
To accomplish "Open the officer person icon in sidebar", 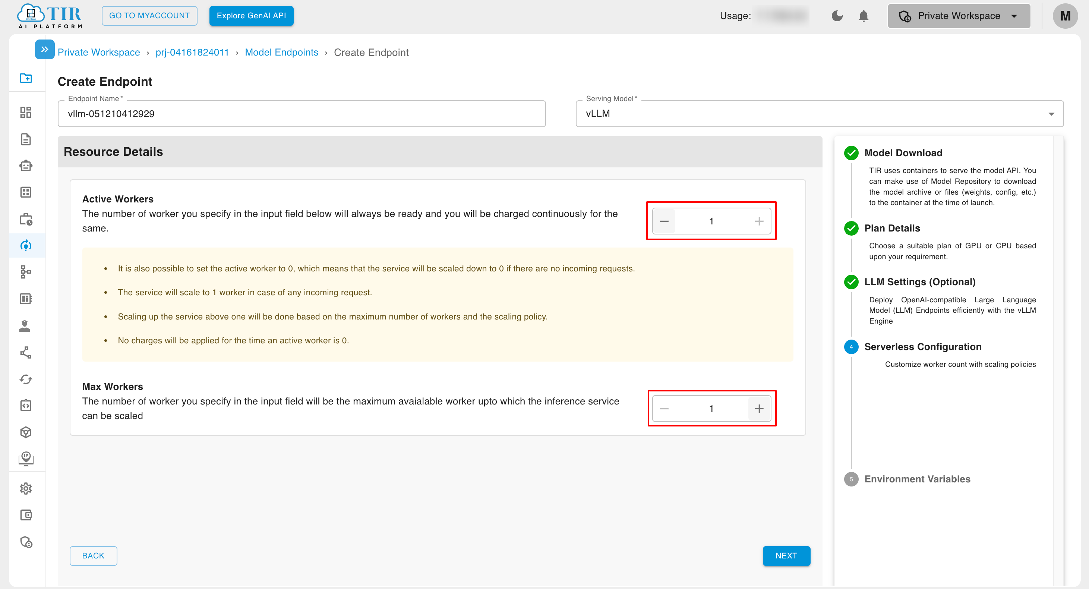I will (25, 325).
